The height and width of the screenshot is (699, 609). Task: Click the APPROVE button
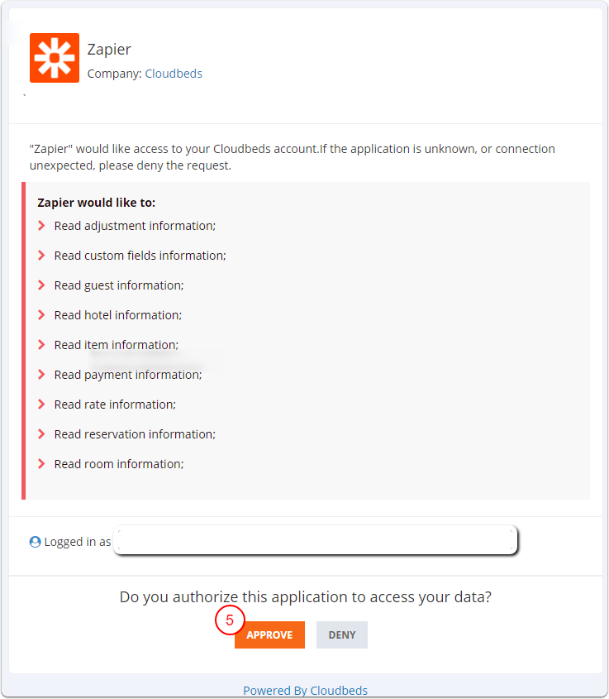(x=269, y=634)
